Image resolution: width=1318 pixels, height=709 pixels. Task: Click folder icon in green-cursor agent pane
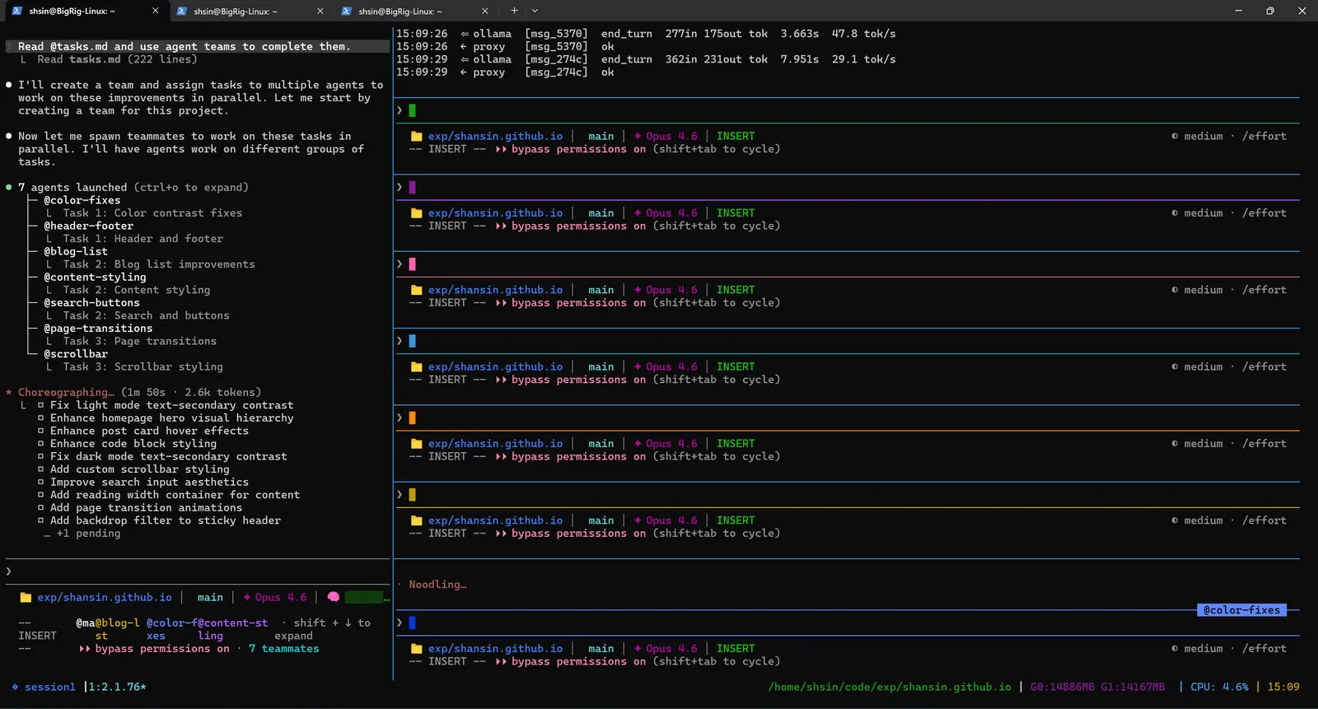coord(417,137)
